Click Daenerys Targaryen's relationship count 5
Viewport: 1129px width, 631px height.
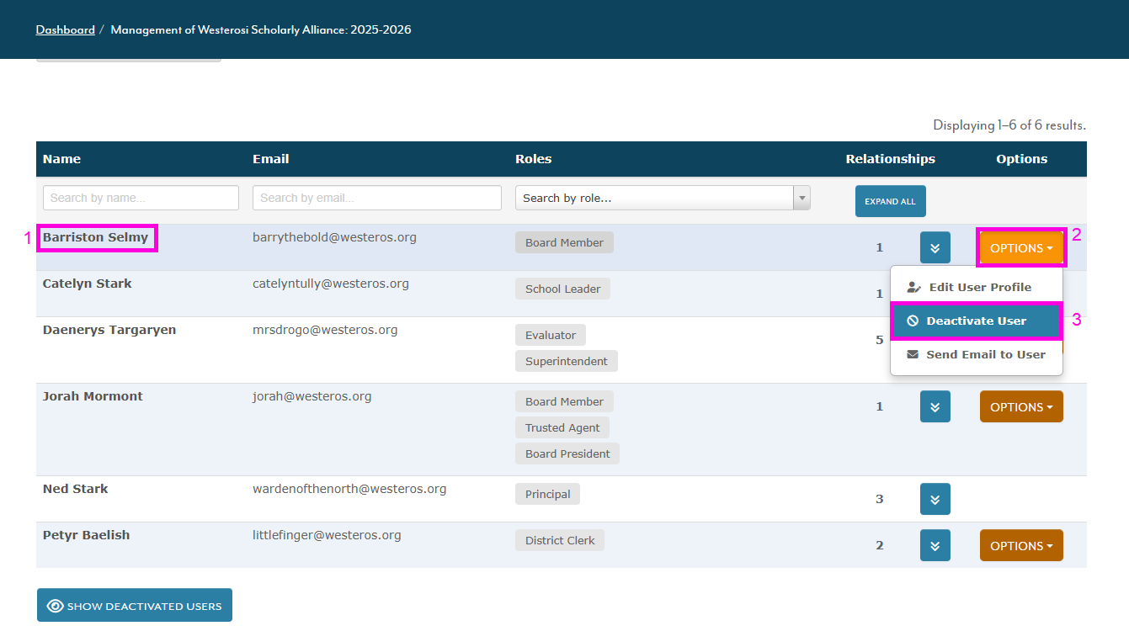pyautogui.click(x=880, y=340)
